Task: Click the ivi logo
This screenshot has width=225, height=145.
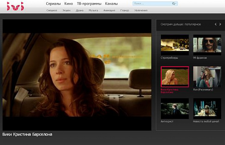Action: pos(15,6)
